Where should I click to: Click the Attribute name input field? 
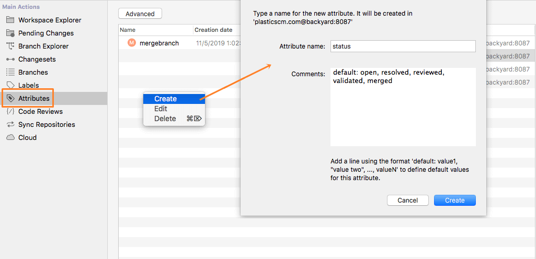[x=403, y=46]
